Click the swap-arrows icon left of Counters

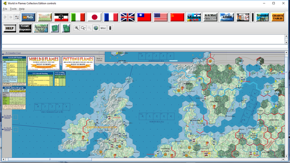tap(17, 17)
